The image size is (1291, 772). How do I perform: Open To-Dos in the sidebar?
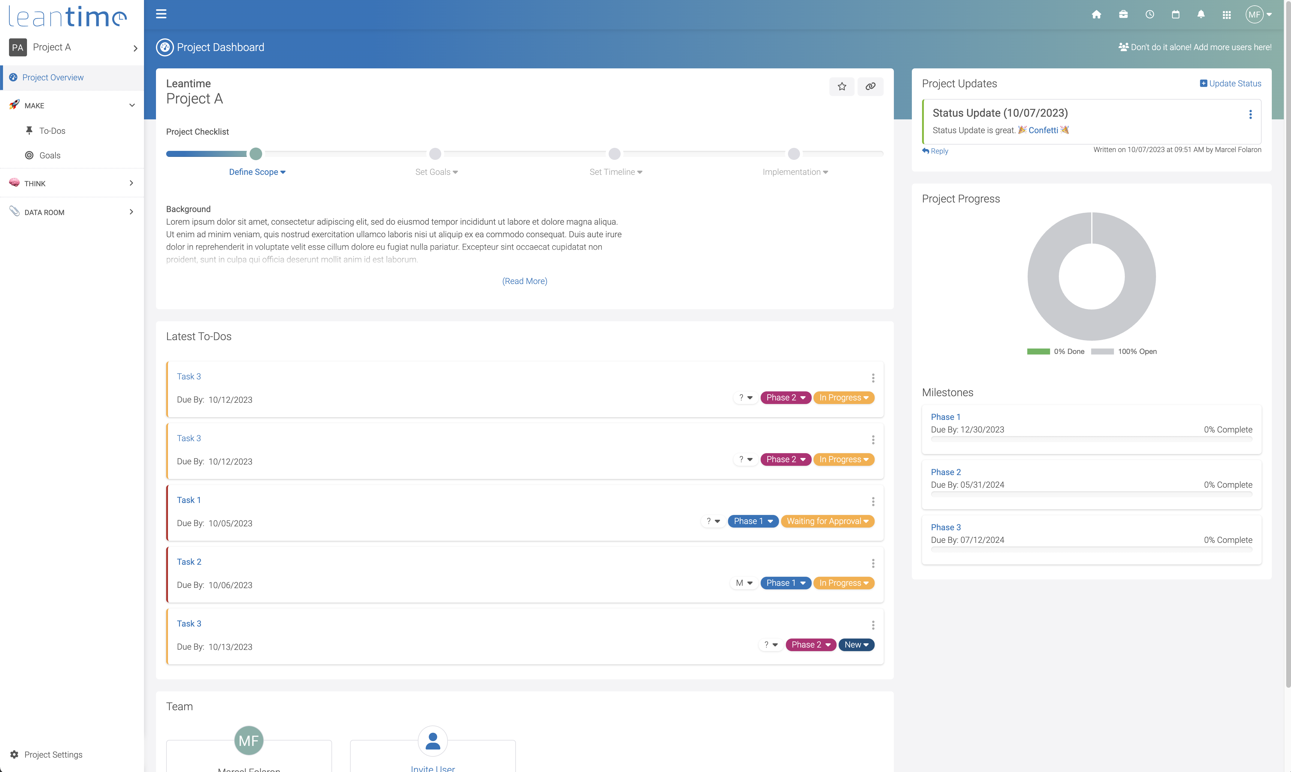52,130
